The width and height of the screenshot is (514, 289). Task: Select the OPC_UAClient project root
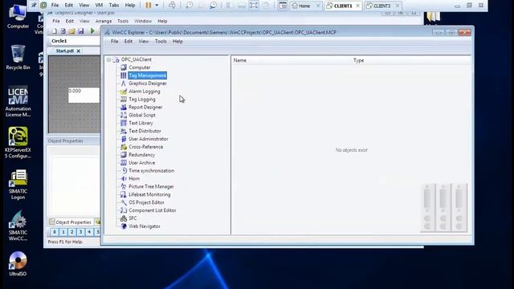click(x=136, y=59)
